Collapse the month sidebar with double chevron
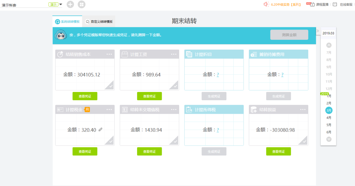The height and width of the screenshot is (186, 355). tap(318, 31)
